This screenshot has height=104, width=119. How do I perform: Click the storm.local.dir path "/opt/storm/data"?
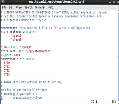(38, 51)
